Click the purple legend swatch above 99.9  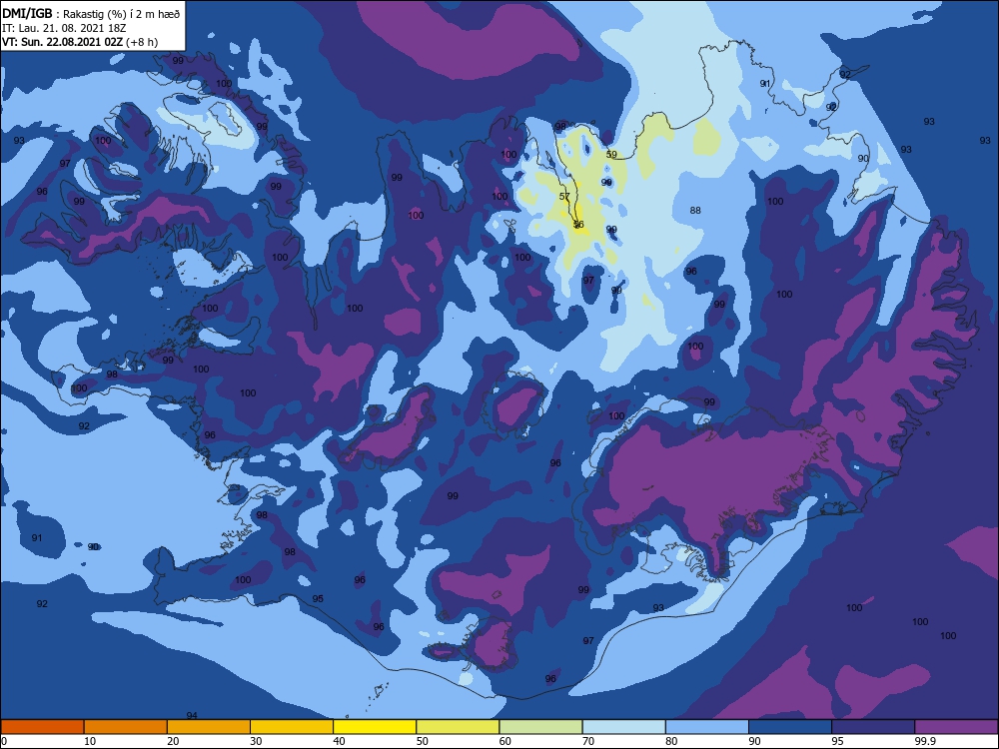coord(956,727)
